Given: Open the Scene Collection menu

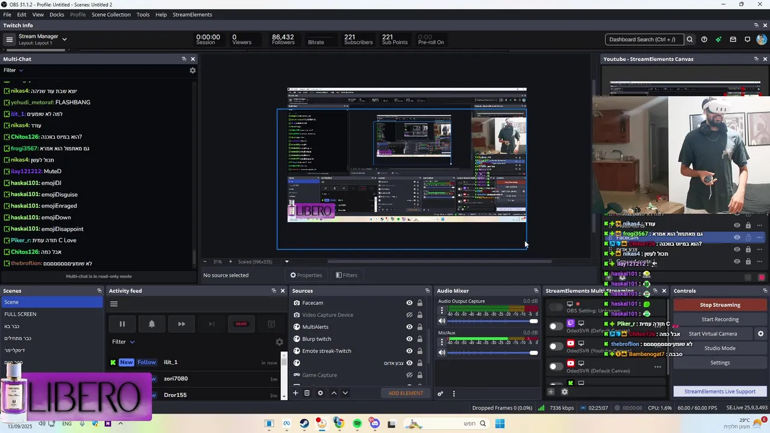Looking at the screenshot, I should coord(111,14).
